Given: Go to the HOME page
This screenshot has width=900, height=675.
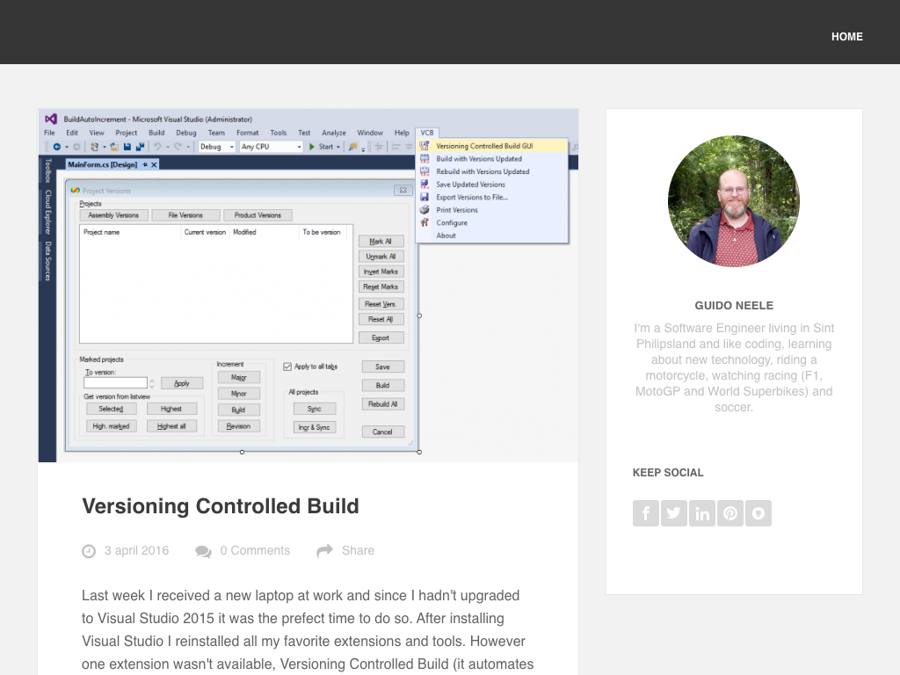Looking at the screenshot, I should [847, 37].
